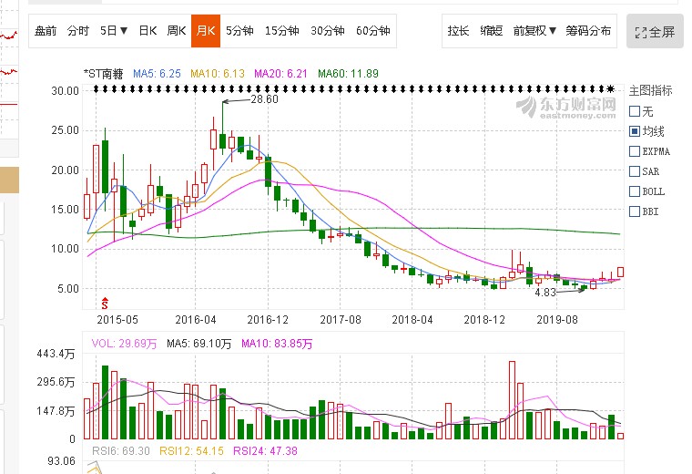Select the 60分钟 chart tab
Screen dimensions: 692x474
point(372,31)
